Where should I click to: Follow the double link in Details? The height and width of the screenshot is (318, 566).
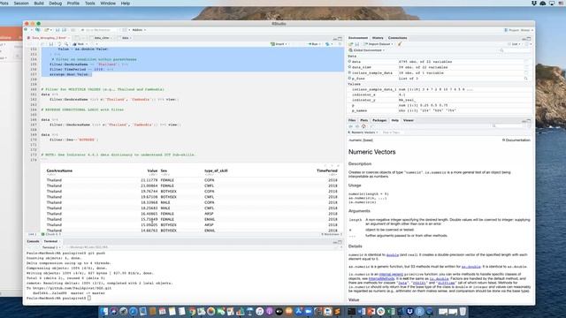[393, 255]
